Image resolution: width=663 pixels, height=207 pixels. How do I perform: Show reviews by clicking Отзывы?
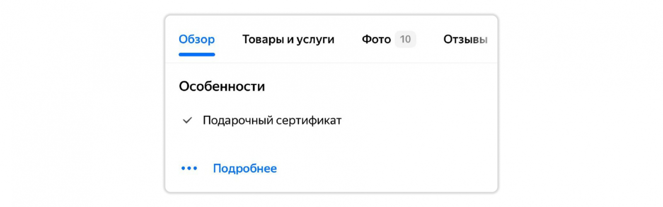pos(465,39)
